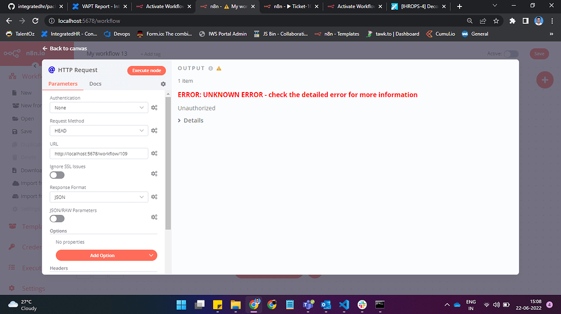Viewport: 561px width, 314px height.
Task: Select the Parameters tab
Action: pyautogui.click(x=62, y=83)
